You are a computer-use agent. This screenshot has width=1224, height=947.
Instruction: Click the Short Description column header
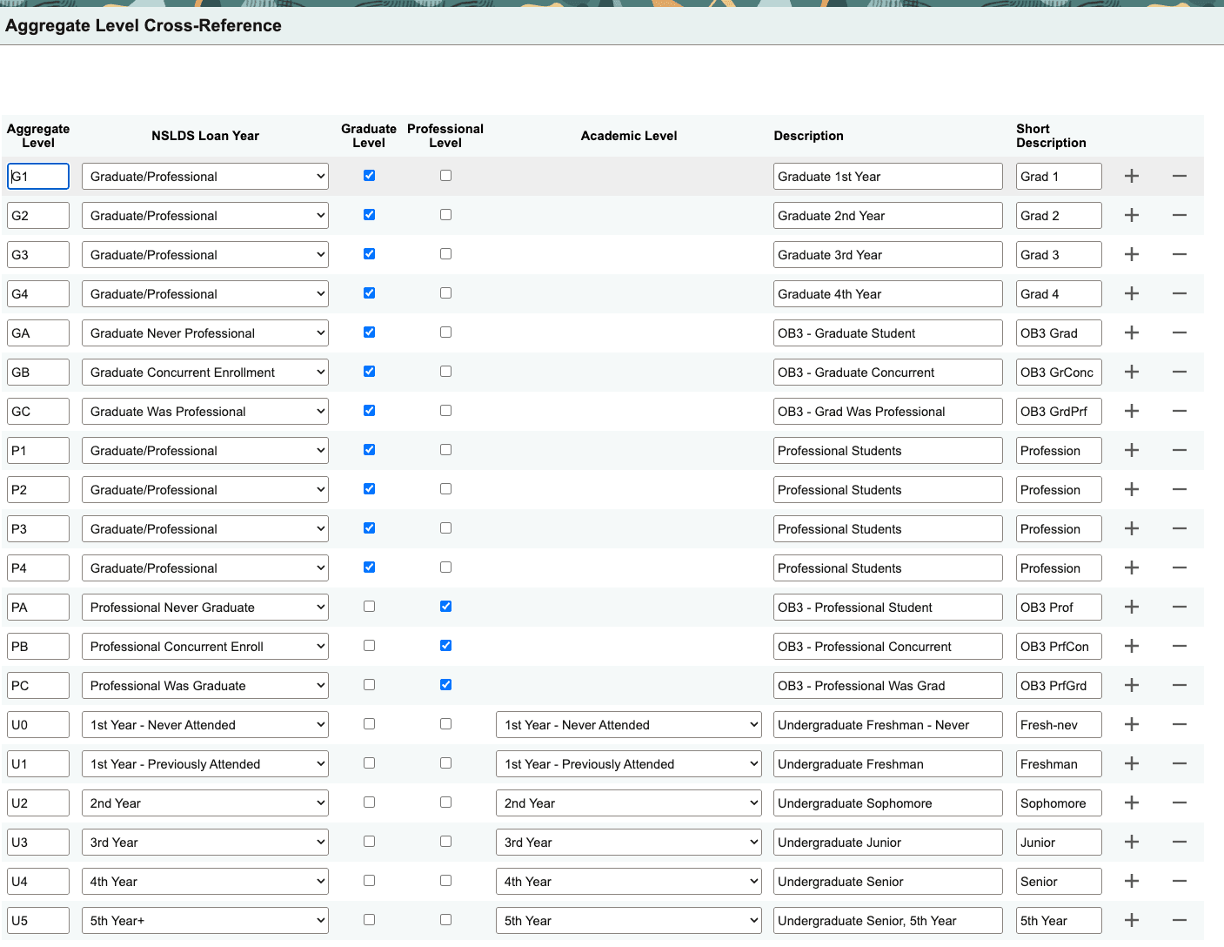tap(1051, 136)
